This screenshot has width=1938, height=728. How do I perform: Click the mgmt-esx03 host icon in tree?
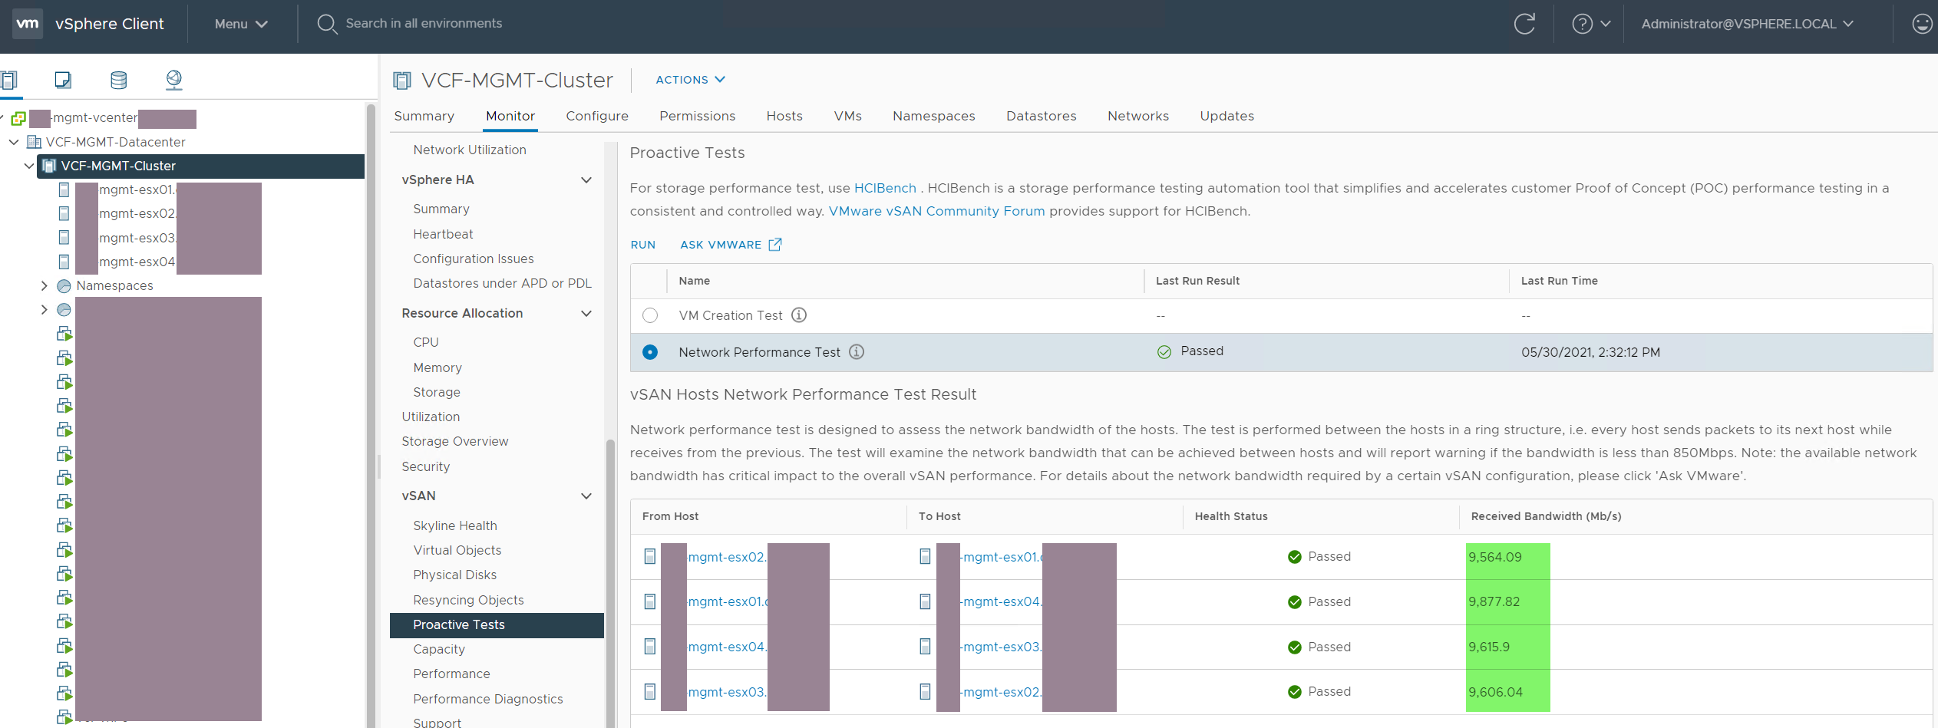tap(64, 238)
